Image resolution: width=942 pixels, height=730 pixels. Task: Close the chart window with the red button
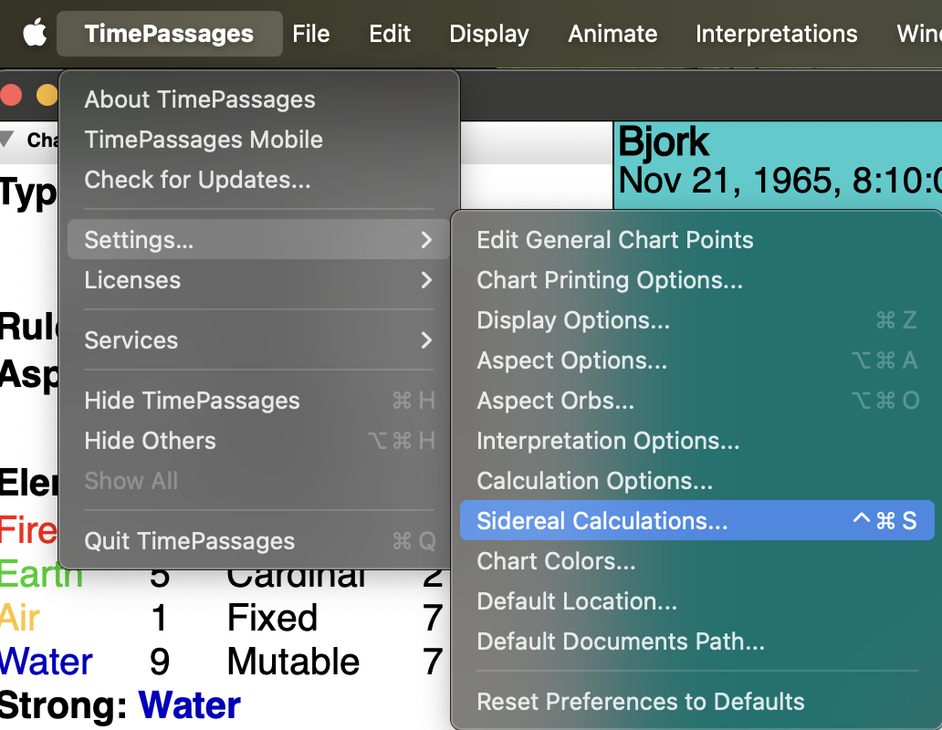11,95
